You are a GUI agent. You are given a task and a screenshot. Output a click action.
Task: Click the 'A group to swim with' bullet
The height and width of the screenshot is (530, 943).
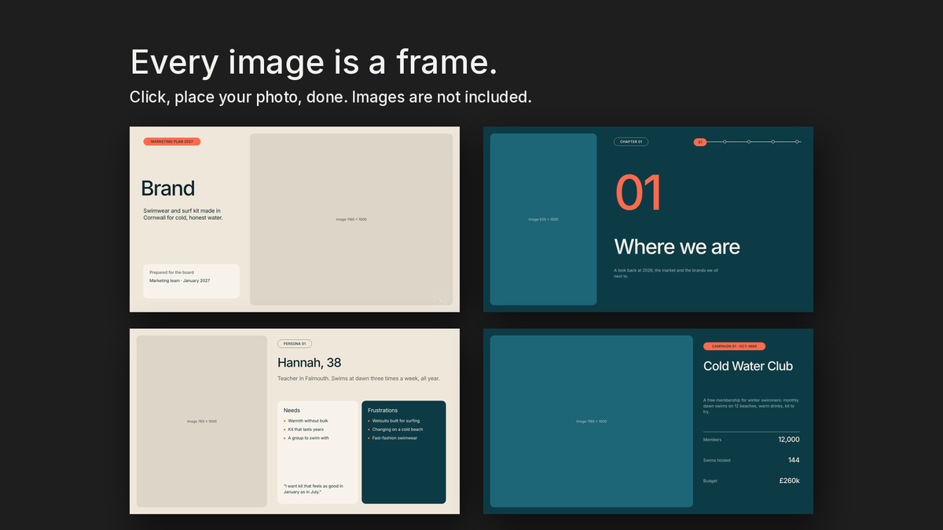click(308, 438)
